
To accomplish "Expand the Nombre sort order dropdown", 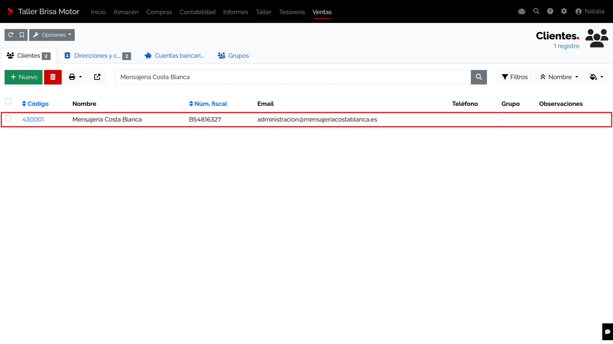I will [559, 77].
